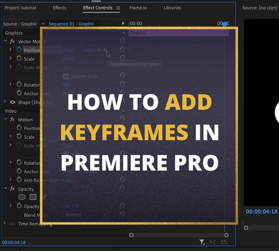Expand the Anti-flicker Filter property

click(10, 180)
